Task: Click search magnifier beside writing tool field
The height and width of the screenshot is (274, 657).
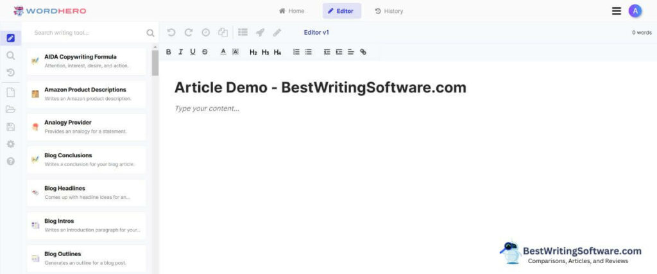Action: [150, 33]
